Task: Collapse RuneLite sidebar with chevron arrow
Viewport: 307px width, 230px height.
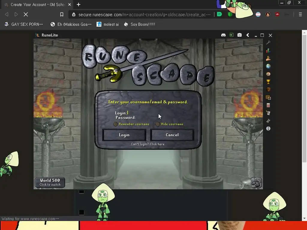Action: [248, 35]
